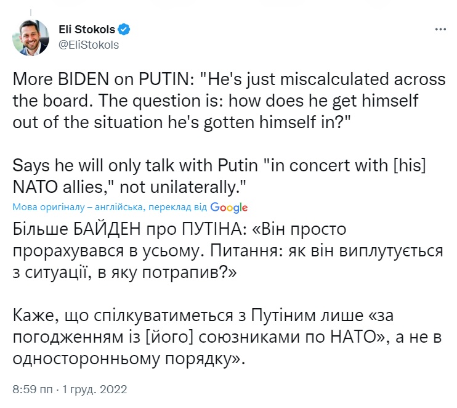Open the three-dot more options menu
Viewport: 457px width, 408px height.
[x=440, y=30]
